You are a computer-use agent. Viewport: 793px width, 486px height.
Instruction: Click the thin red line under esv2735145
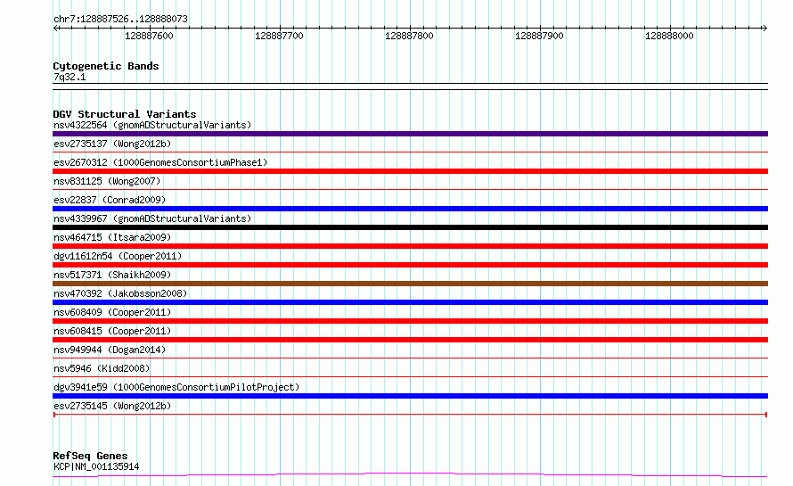point(410,415)
